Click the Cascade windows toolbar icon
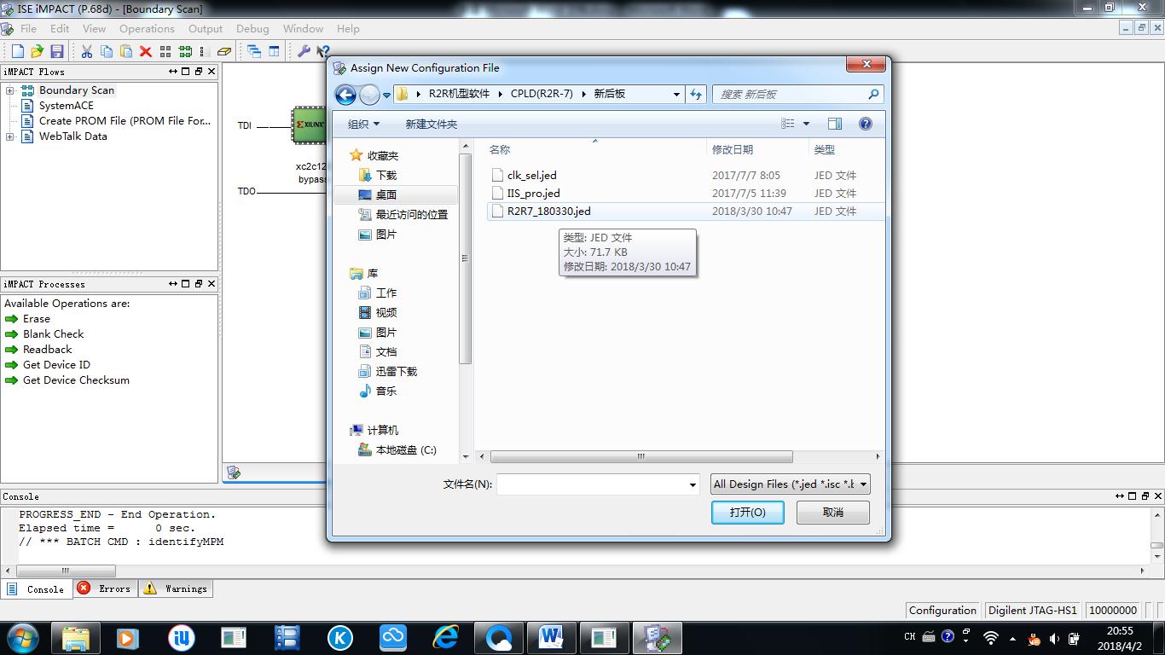 254,51
